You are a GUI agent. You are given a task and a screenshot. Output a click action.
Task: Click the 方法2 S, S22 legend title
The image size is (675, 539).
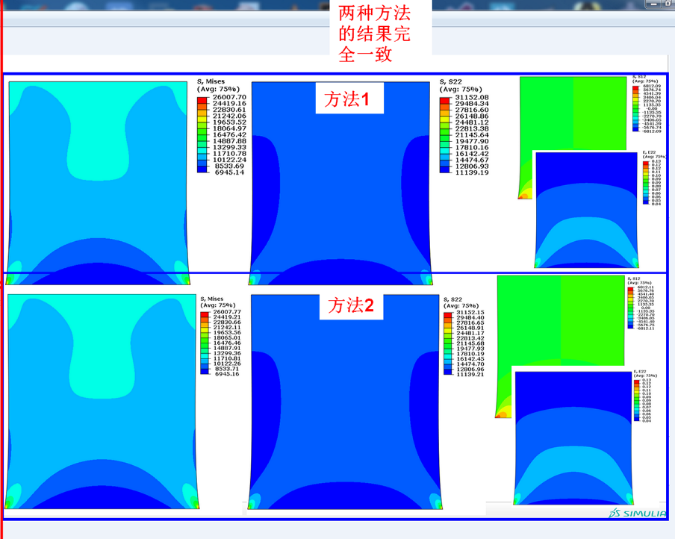click(457, 300)
